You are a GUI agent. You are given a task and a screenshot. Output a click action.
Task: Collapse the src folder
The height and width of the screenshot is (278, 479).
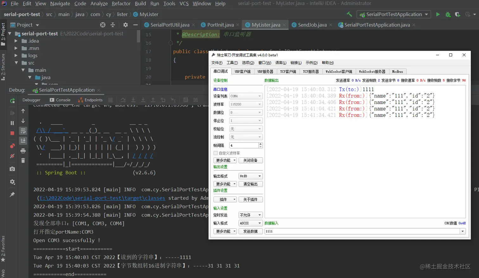[16, 63]
